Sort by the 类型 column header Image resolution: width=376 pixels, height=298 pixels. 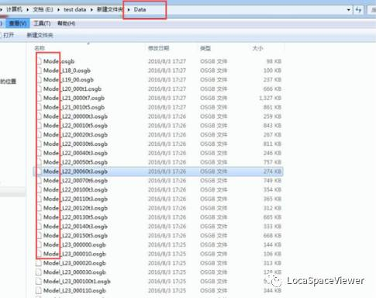point(205,48)
